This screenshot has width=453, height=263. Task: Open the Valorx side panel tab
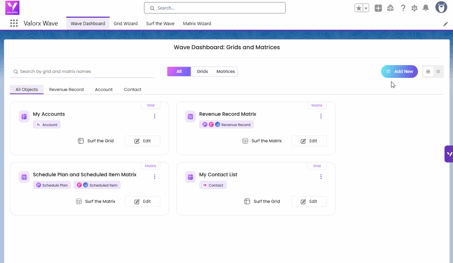449,154
